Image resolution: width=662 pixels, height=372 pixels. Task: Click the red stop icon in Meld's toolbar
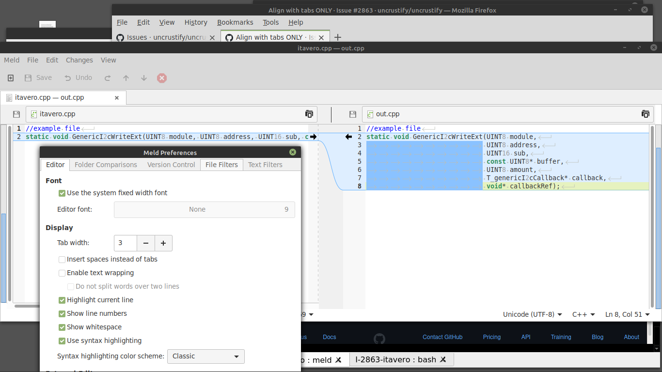coord(162,77)
